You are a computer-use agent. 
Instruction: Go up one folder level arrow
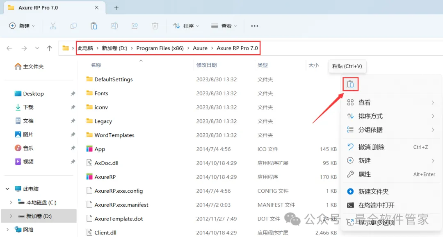click(x=50, y=48)
